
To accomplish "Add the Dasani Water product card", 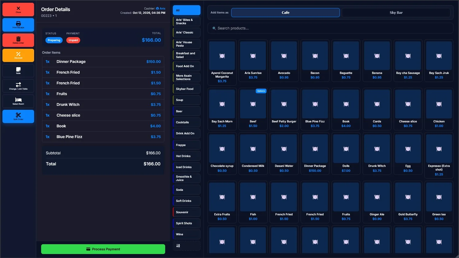I will pyautogui.click(x=284, y=153).
